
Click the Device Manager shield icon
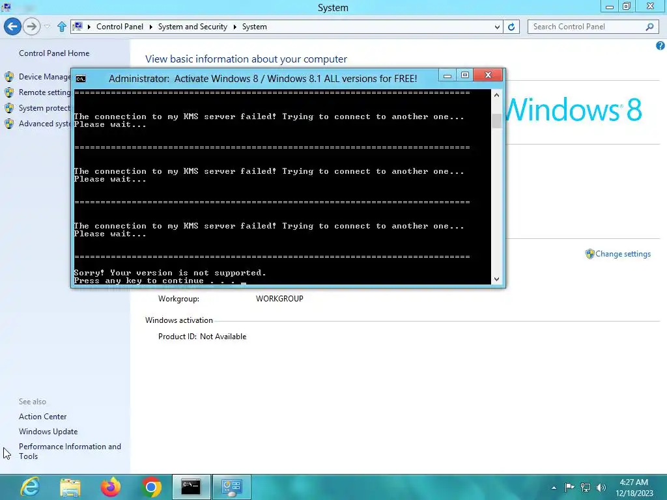pos(9,77)
